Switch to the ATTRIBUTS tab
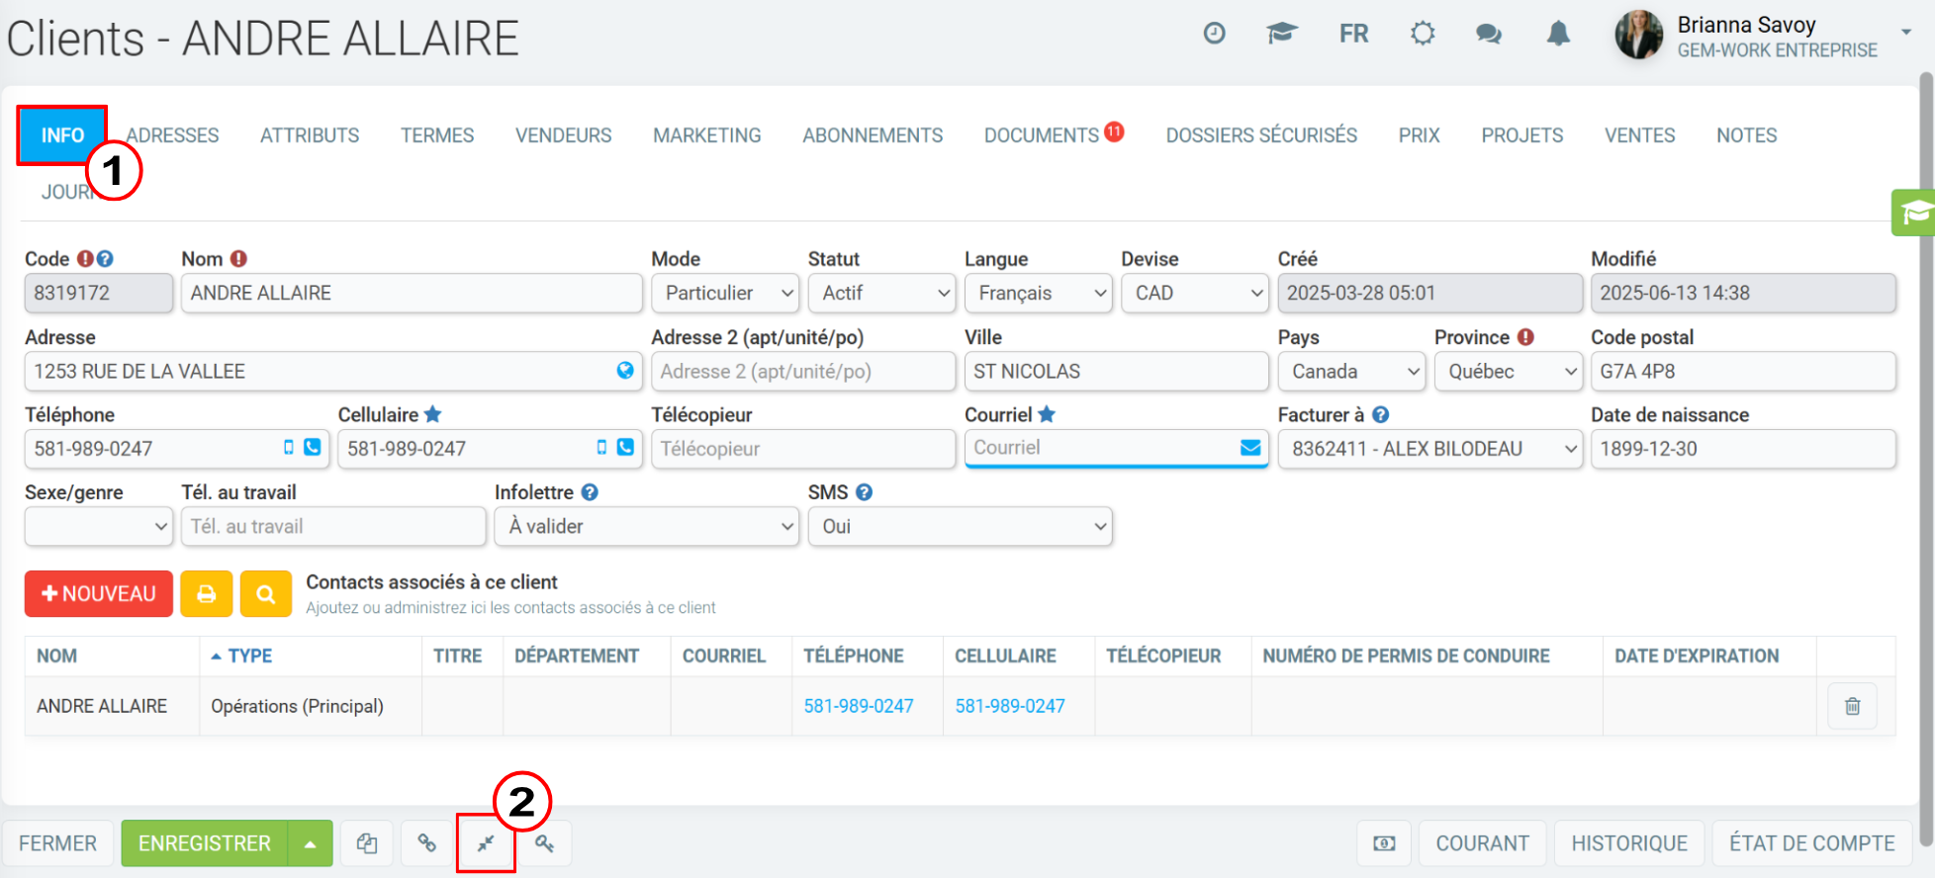This screenshot has height=879, width=1935. [x=310, y=135]
